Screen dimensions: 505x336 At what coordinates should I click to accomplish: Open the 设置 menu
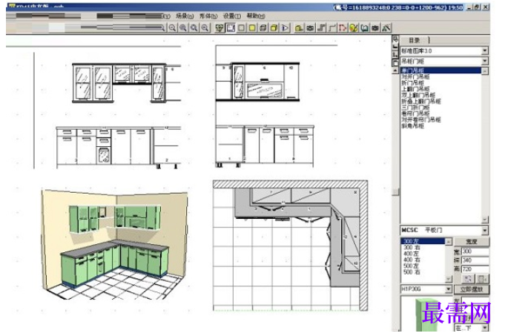point(232,16)
